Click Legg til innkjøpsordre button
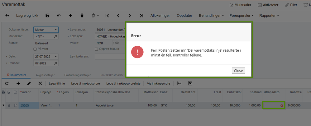Screen dimensions: 311x126 click(x=85, y=84)
